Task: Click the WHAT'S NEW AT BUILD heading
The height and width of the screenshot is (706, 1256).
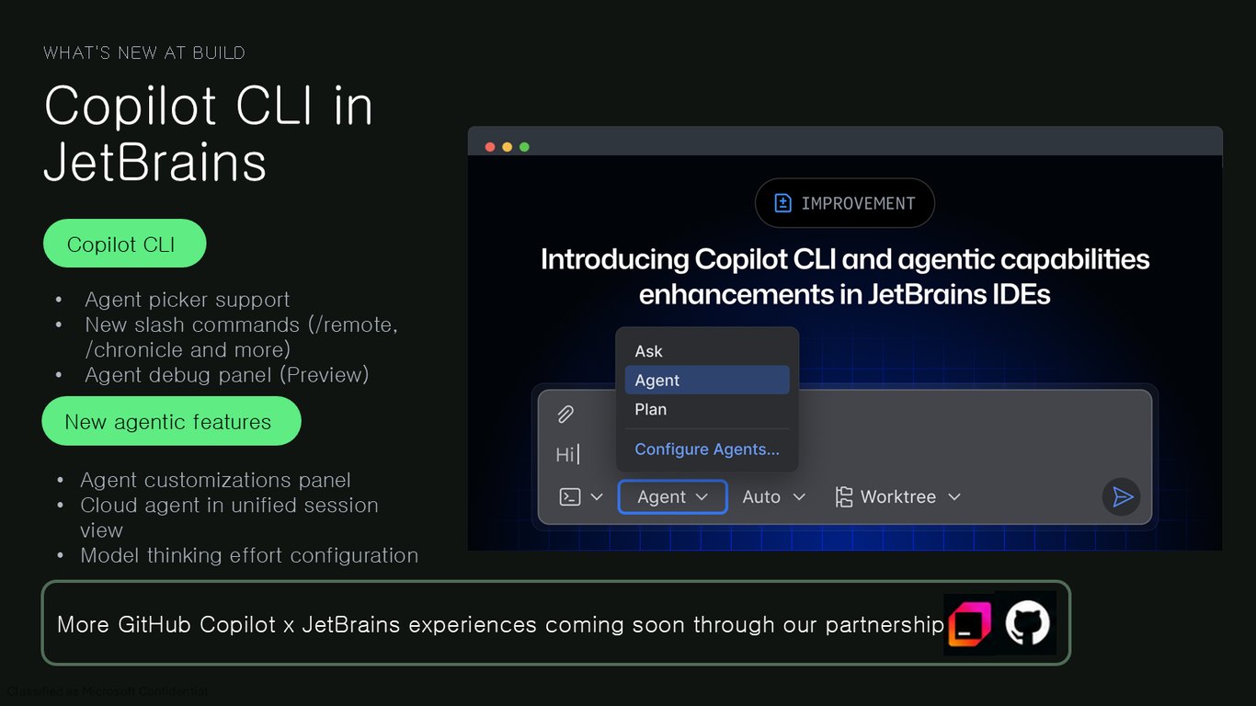Action: (144, 52)
